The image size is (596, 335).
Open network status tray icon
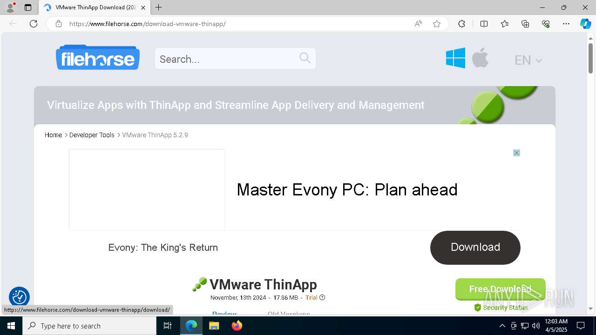(525, 326)
